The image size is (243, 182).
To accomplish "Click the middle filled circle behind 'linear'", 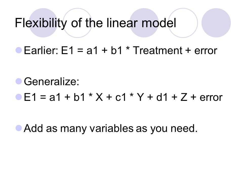I will click(x=144, y=23).
